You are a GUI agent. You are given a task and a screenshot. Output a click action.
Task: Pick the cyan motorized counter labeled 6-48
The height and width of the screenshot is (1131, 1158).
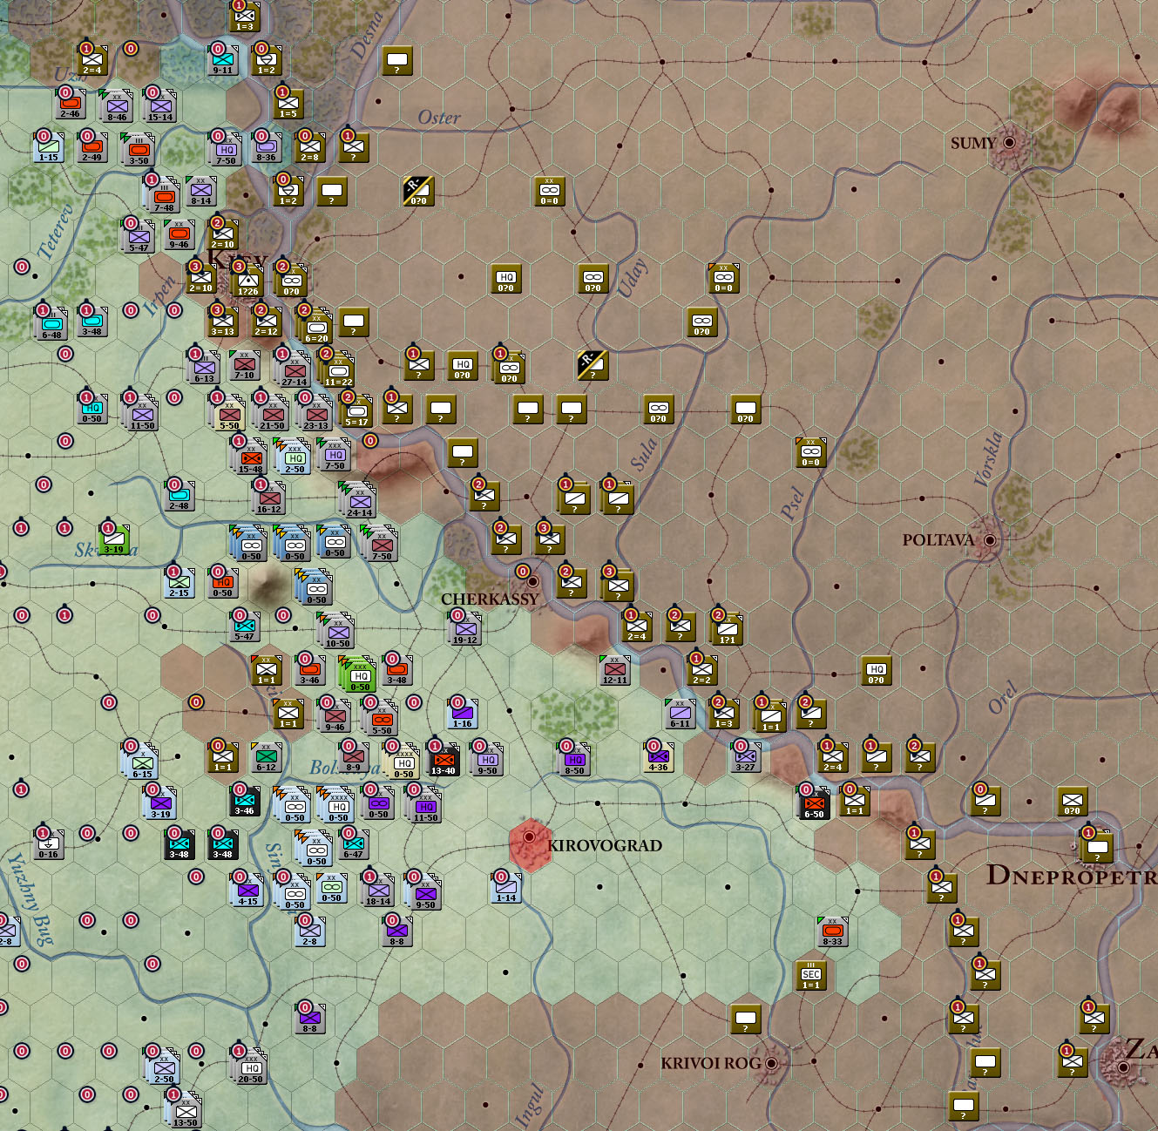coord(51,323)
